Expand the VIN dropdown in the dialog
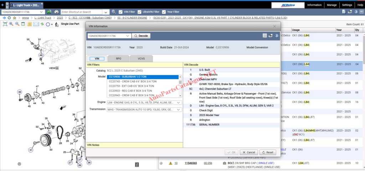The width and height of the screenshot is (365, 171). 128,36
